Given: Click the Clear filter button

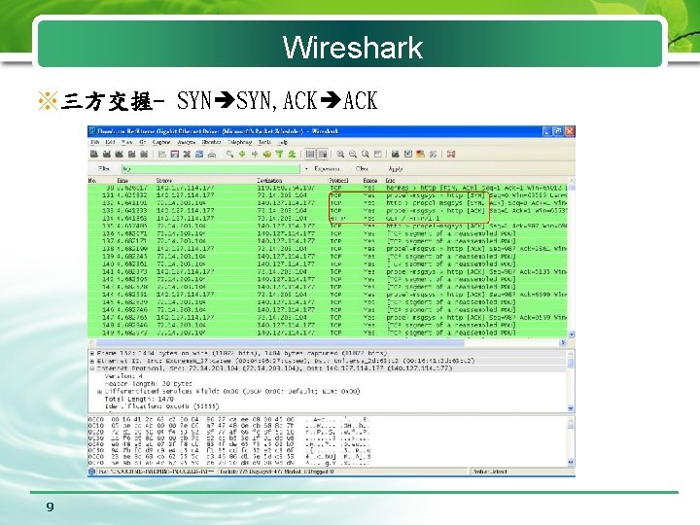Looking at the screenshot, I should [362, 169].
